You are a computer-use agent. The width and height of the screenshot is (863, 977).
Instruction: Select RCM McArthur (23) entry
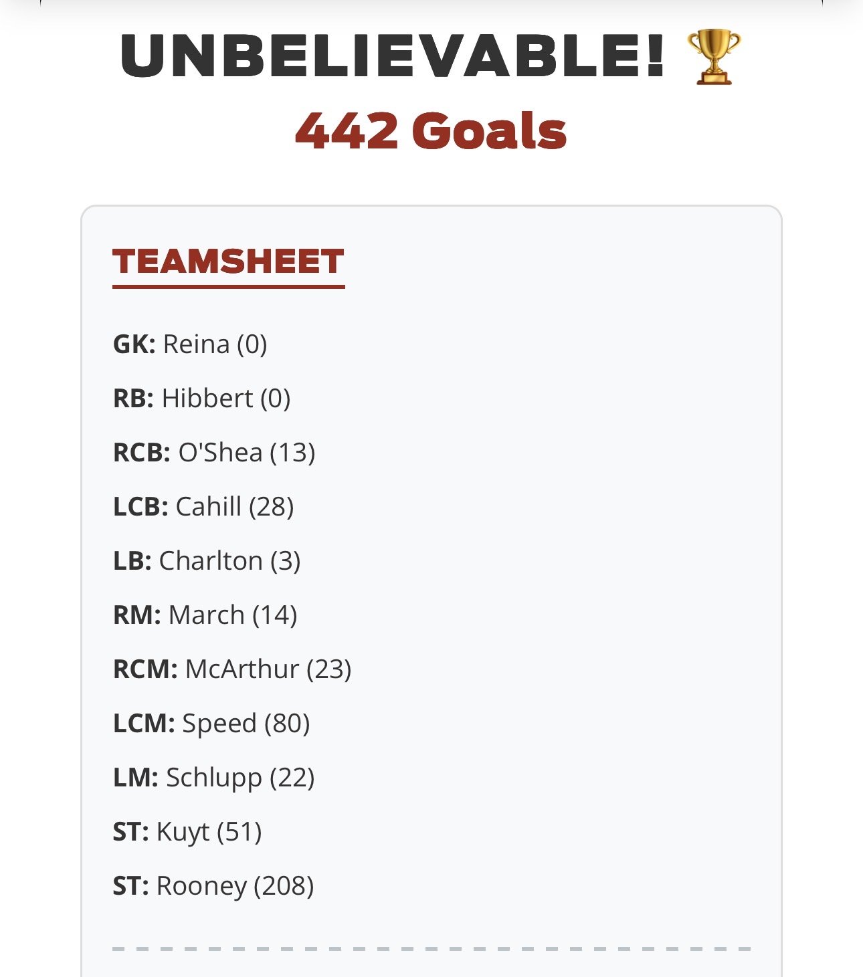[x=232, y=669]
